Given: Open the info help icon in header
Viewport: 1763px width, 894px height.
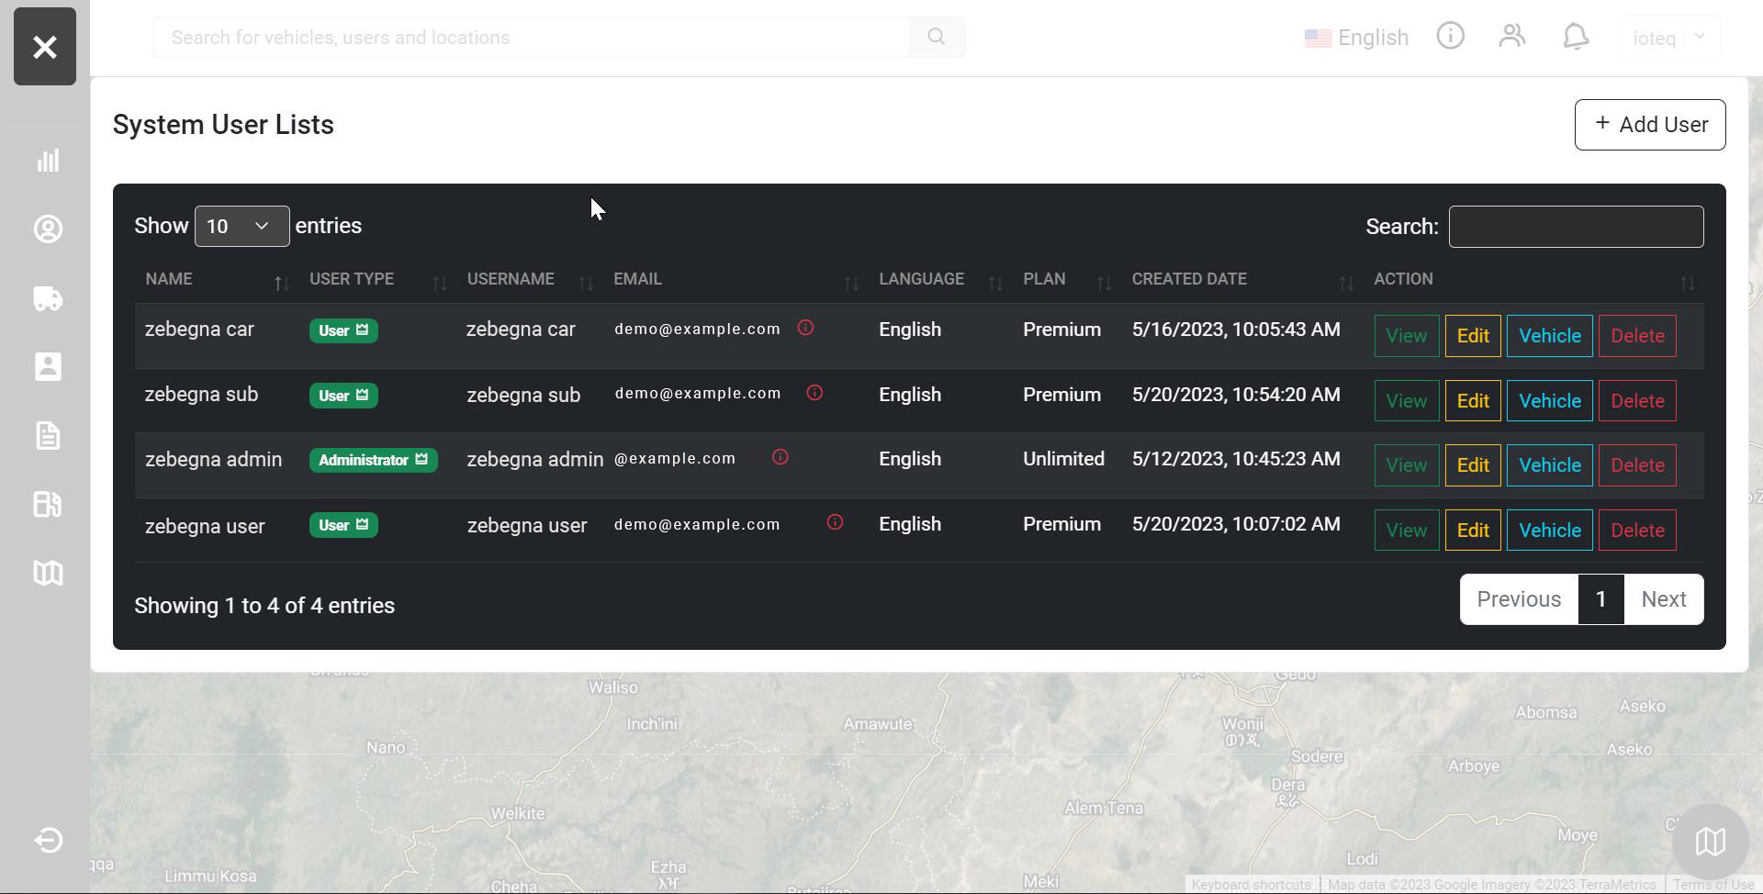Looking at the screenshot, I should click(x=1450, y=35).
